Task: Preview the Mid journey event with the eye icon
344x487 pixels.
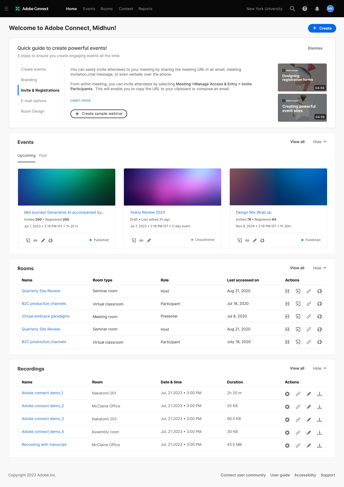Action: [x=35, y=241]
